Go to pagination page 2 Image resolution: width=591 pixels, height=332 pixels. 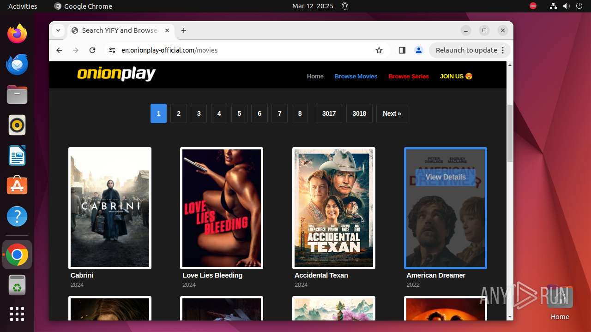(x=179, y=113)
